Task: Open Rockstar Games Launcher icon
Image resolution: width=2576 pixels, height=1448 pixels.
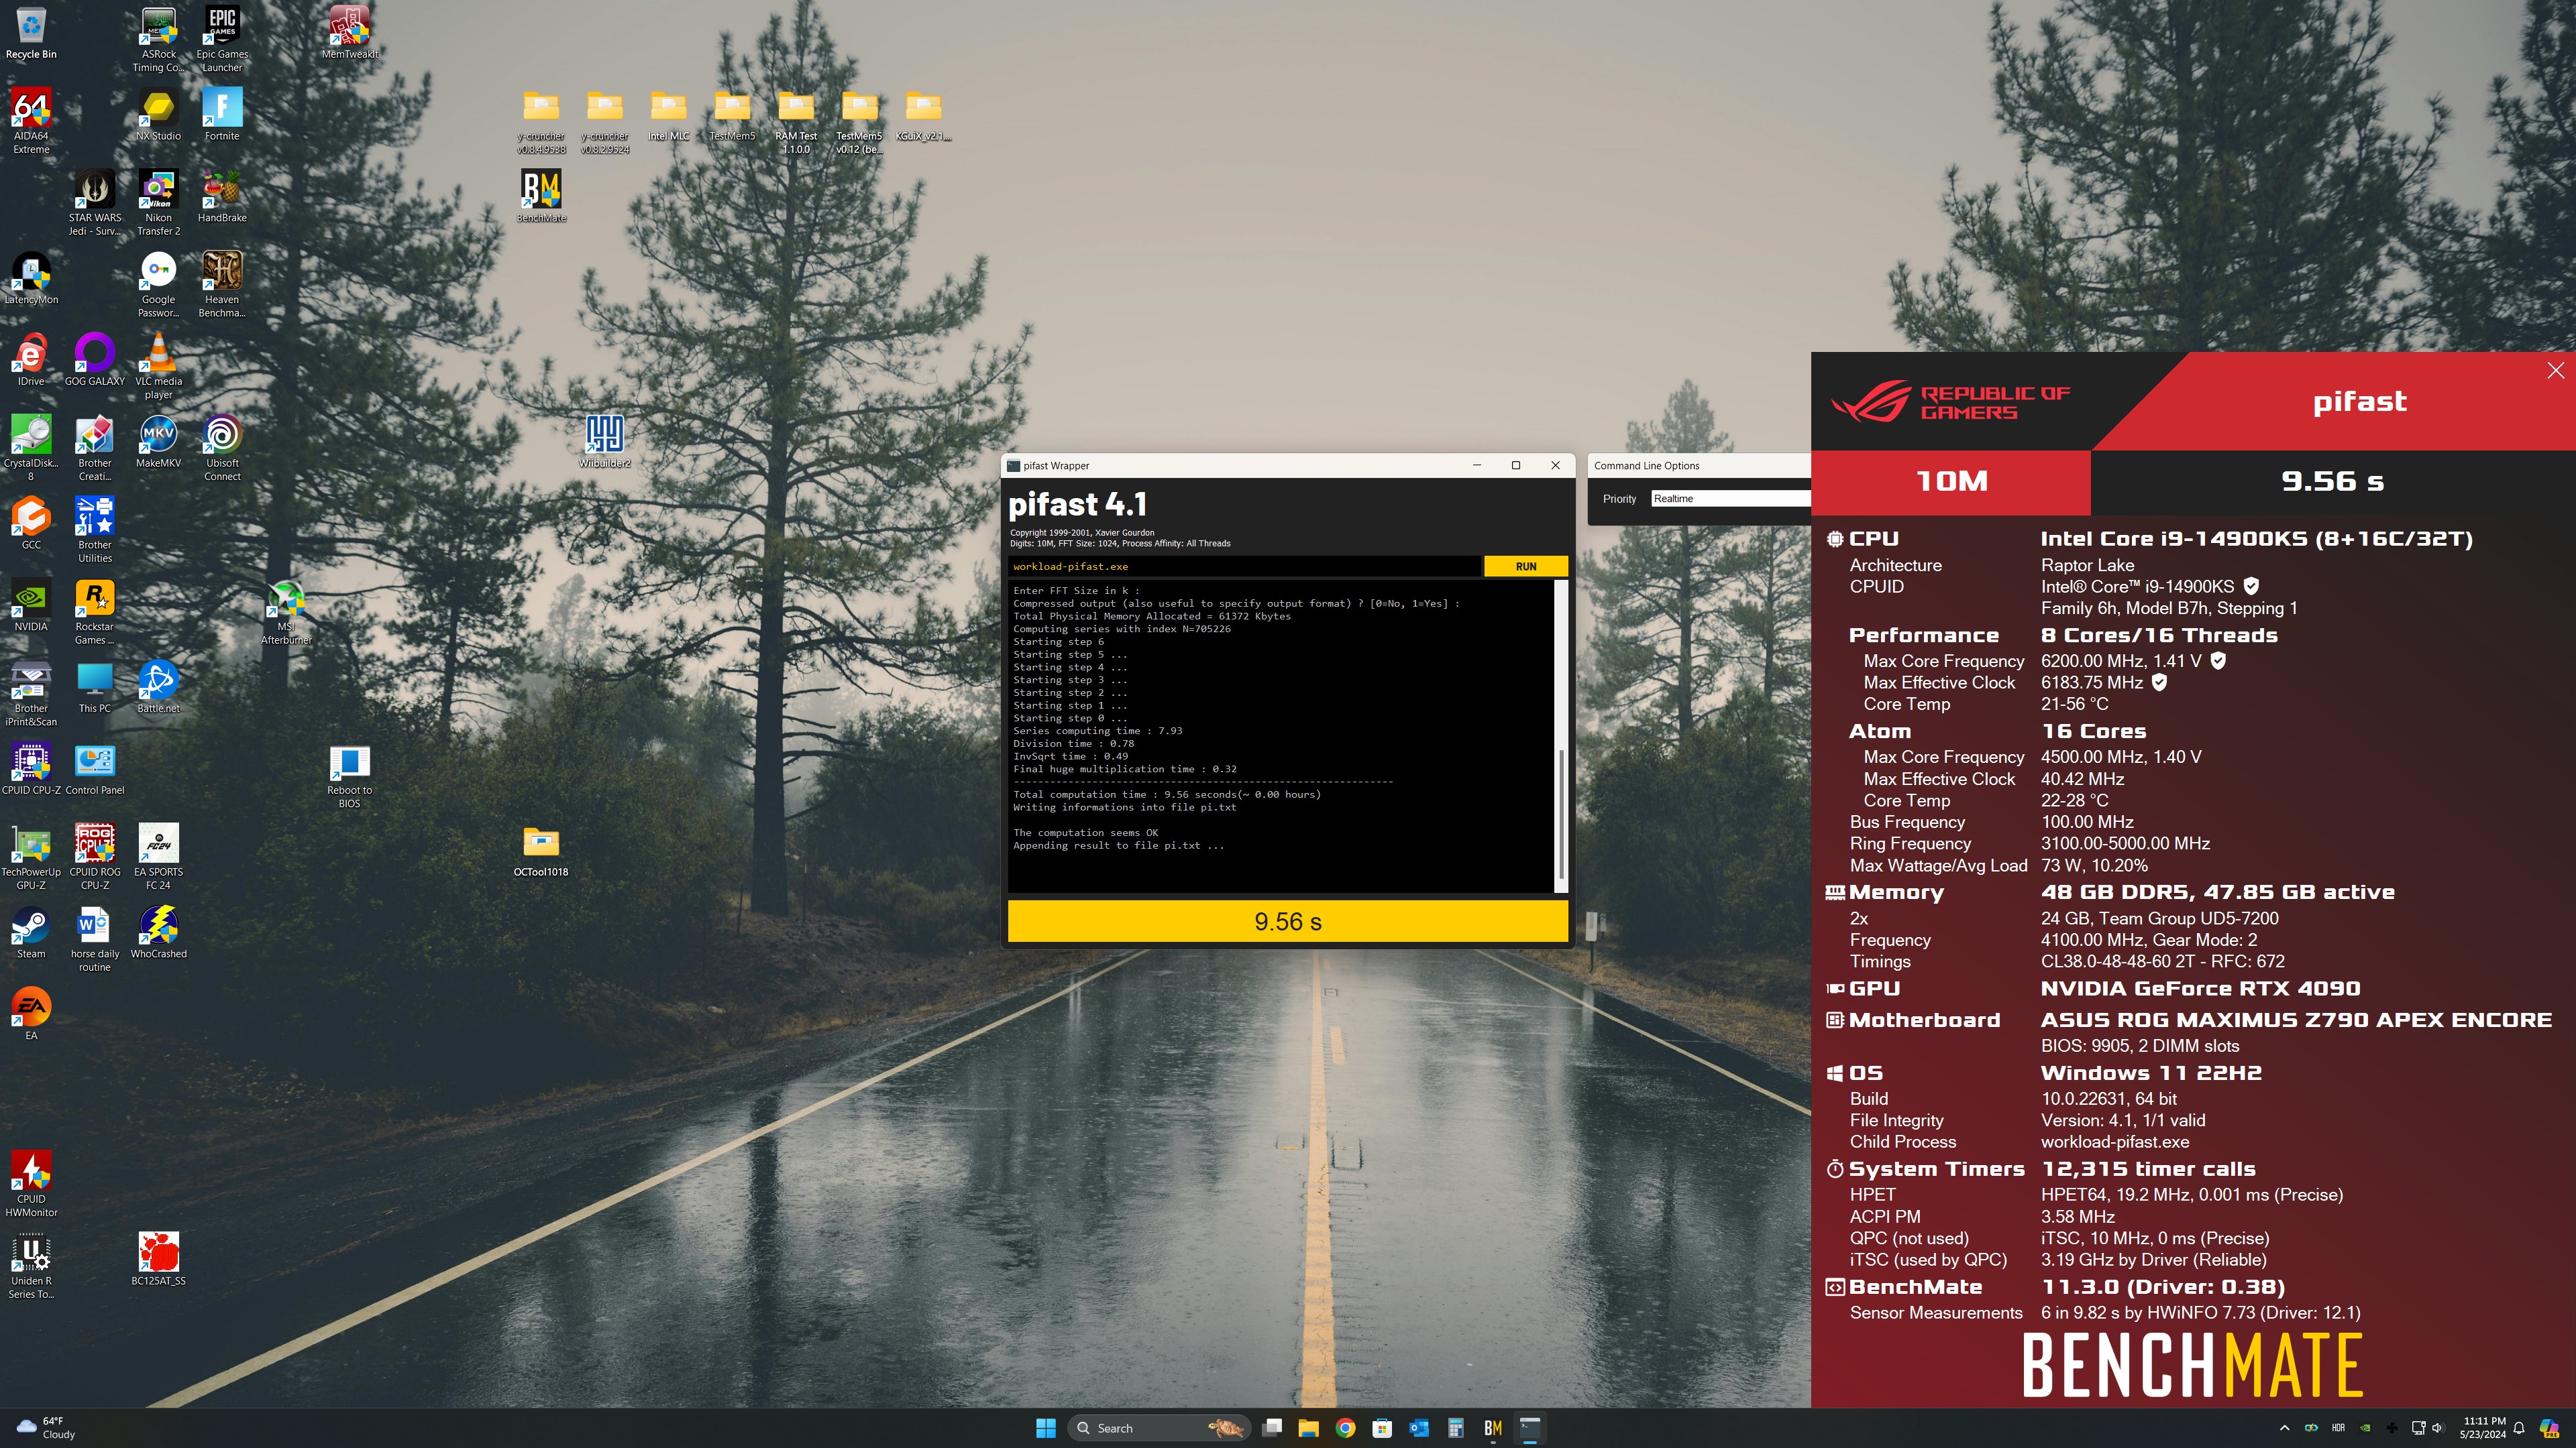Action: [x=95, y=611]
